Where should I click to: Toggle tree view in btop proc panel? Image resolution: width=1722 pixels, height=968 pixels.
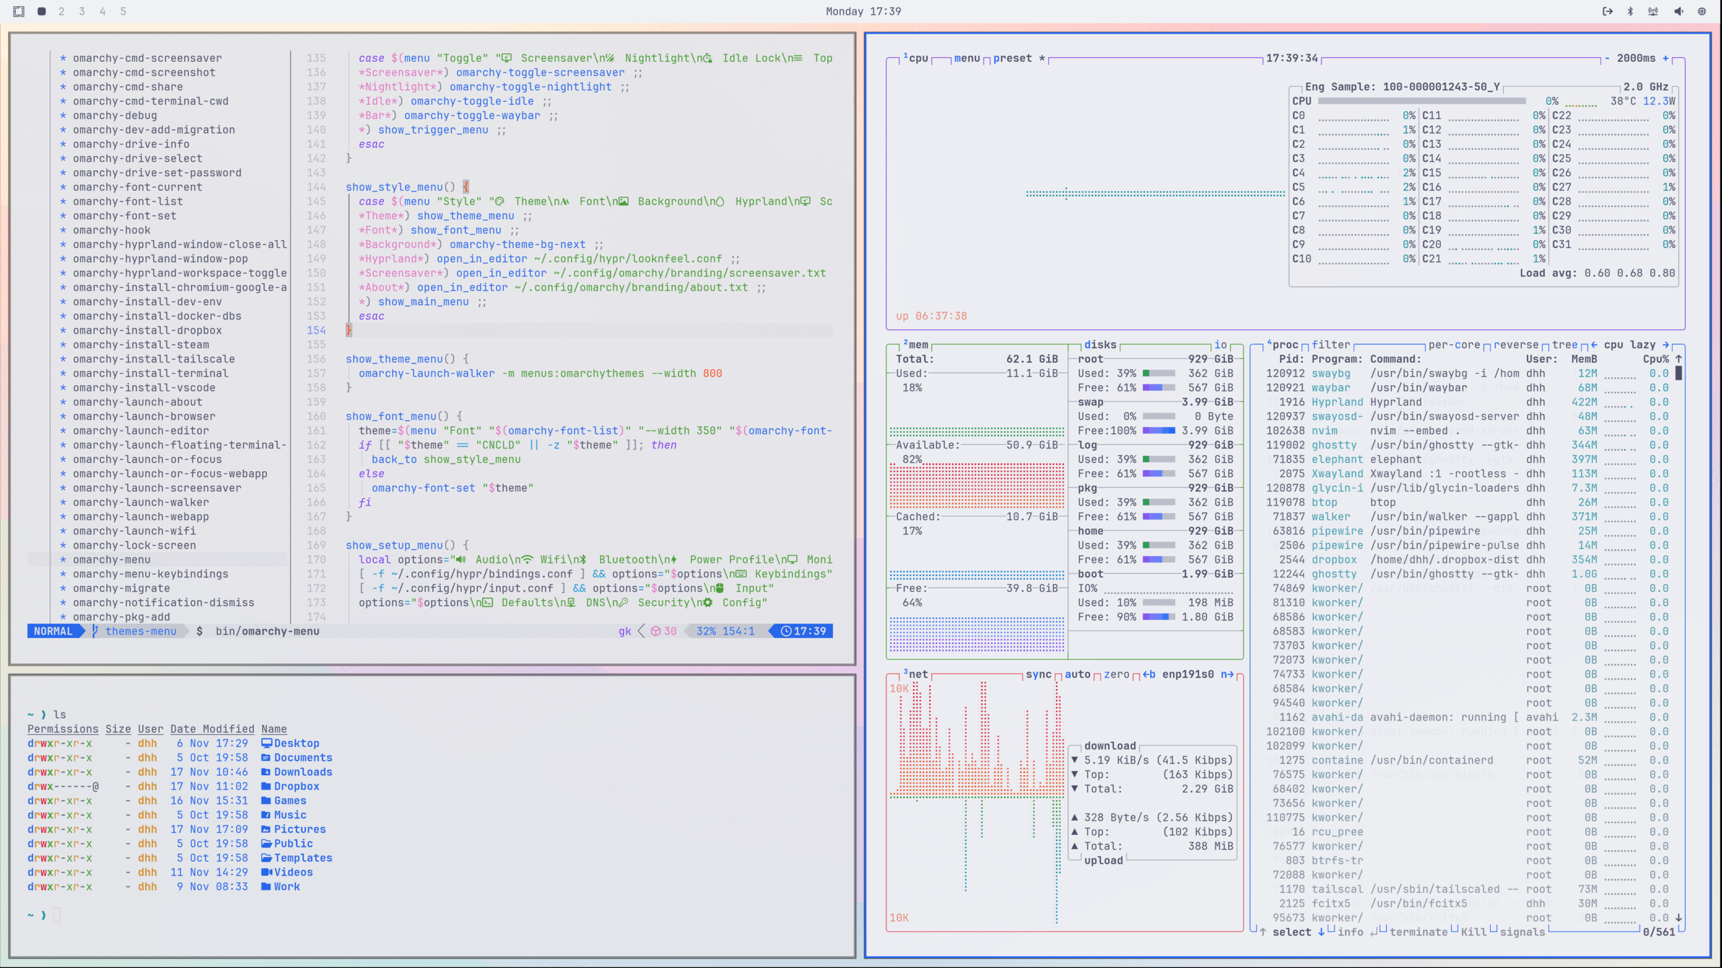pos(1565,345)
